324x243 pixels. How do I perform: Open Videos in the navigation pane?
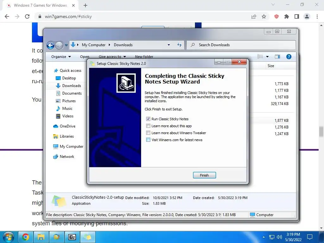point(65,116)
